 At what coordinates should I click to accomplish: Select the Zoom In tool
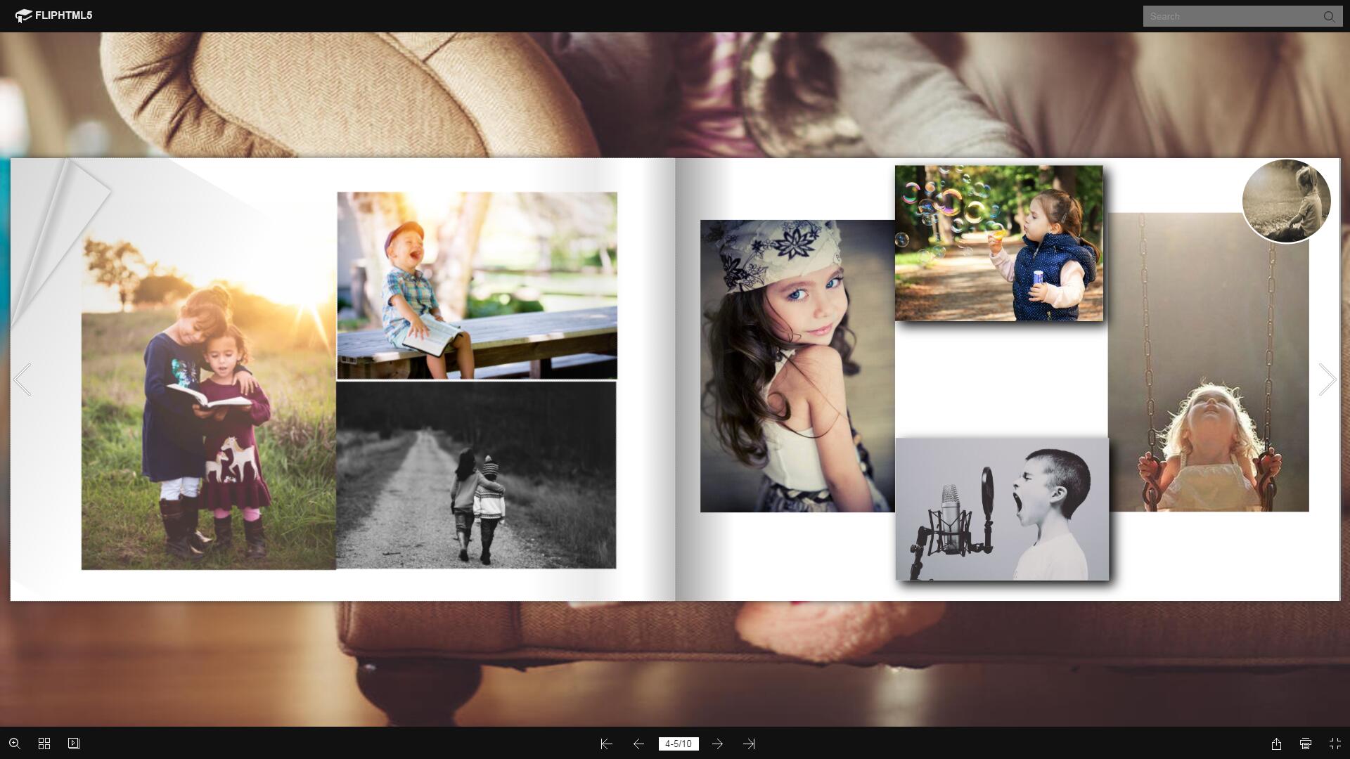[x=14, y=744]
